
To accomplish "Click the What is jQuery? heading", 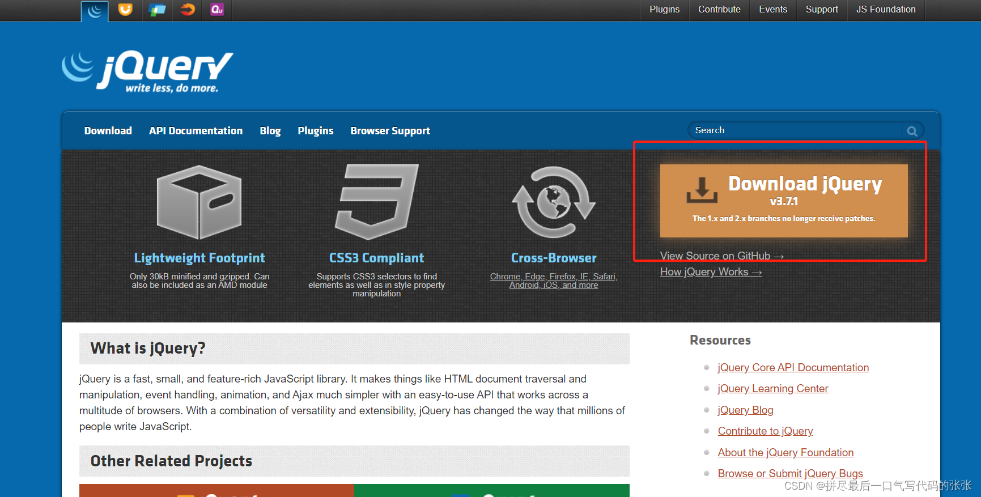I will tap(148, 348).
